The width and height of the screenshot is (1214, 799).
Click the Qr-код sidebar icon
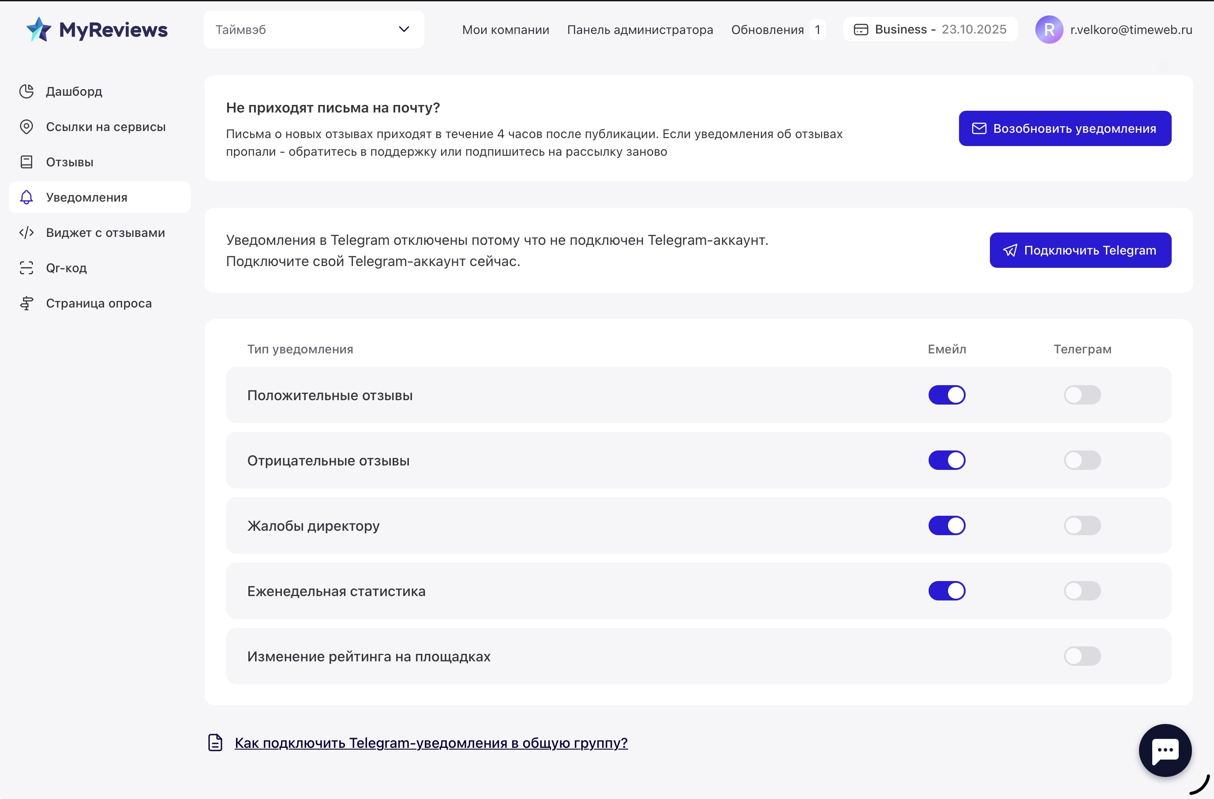click(26, 267)
